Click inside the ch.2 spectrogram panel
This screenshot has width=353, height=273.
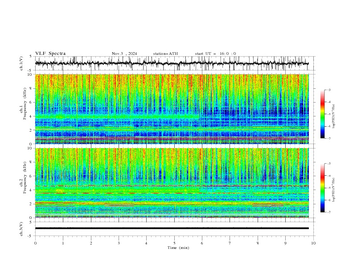pos(172,183)
